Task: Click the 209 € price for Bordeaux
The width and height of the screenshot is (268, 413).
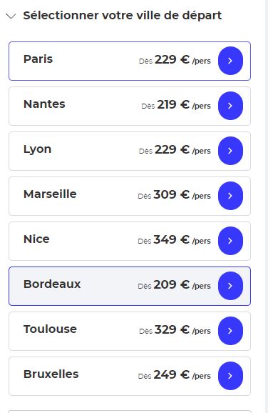Action: pyautogui.click(x=171, y=284)
